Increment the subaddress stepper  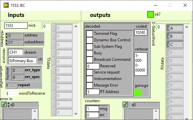(7, 41)
